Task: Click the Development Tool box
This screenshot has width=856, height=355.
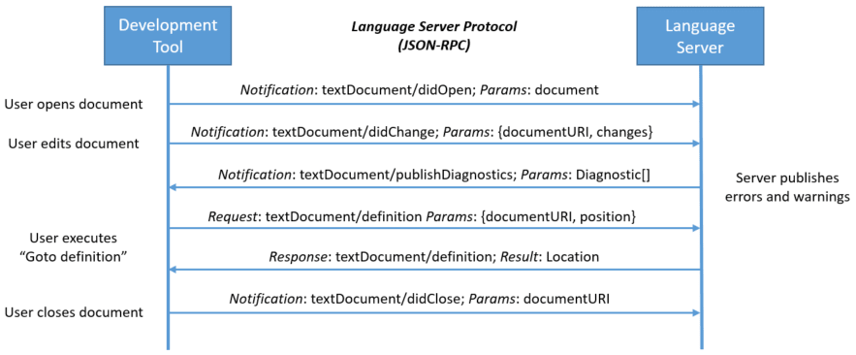Action: [x=168, y=36]
